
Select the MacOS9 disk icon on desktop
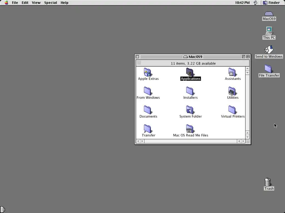[269, 14]
